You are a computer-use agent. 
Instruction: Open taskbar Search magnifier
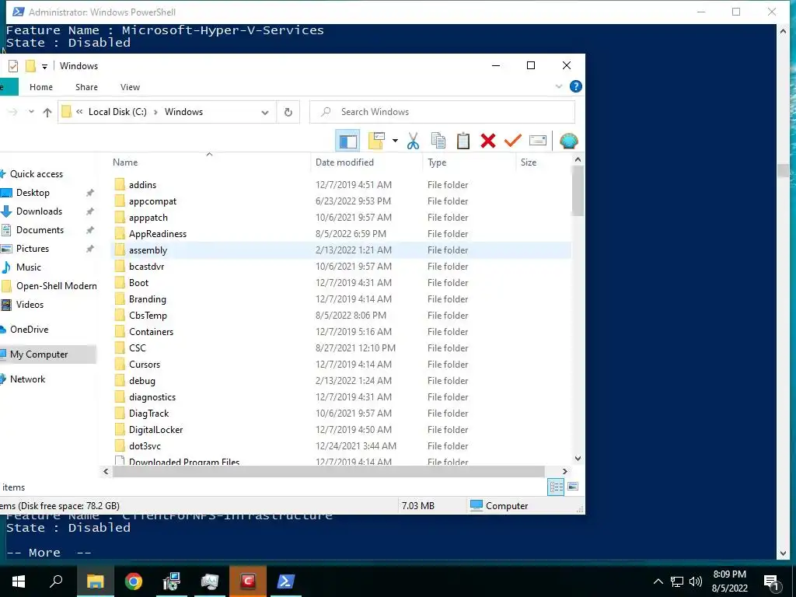pos(56,581)
